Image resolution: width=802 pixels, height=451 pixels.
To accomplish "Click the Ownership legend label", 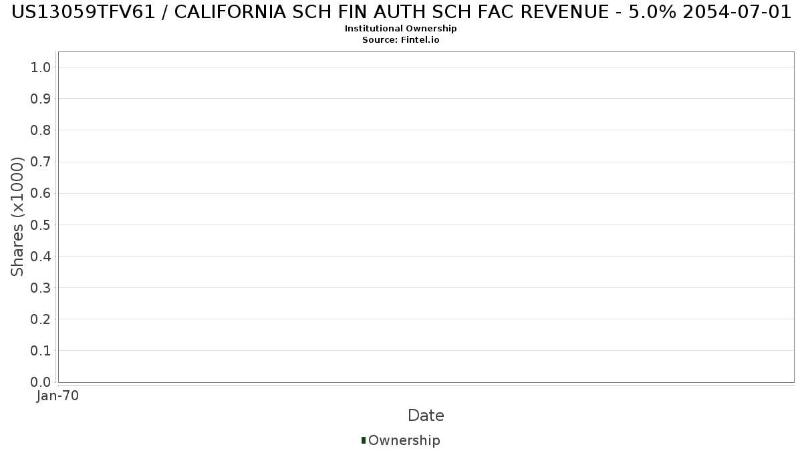I will [x=404, y=440].
